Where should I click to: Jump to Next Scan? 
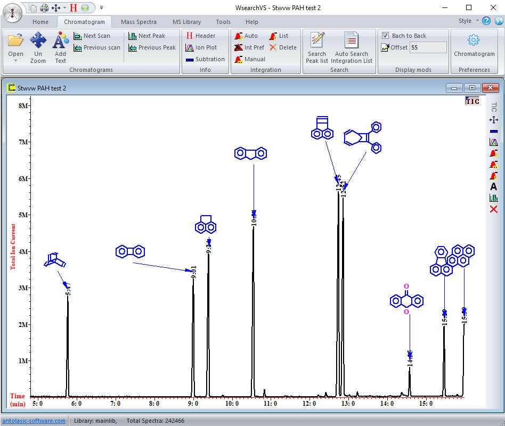[92, 36]
